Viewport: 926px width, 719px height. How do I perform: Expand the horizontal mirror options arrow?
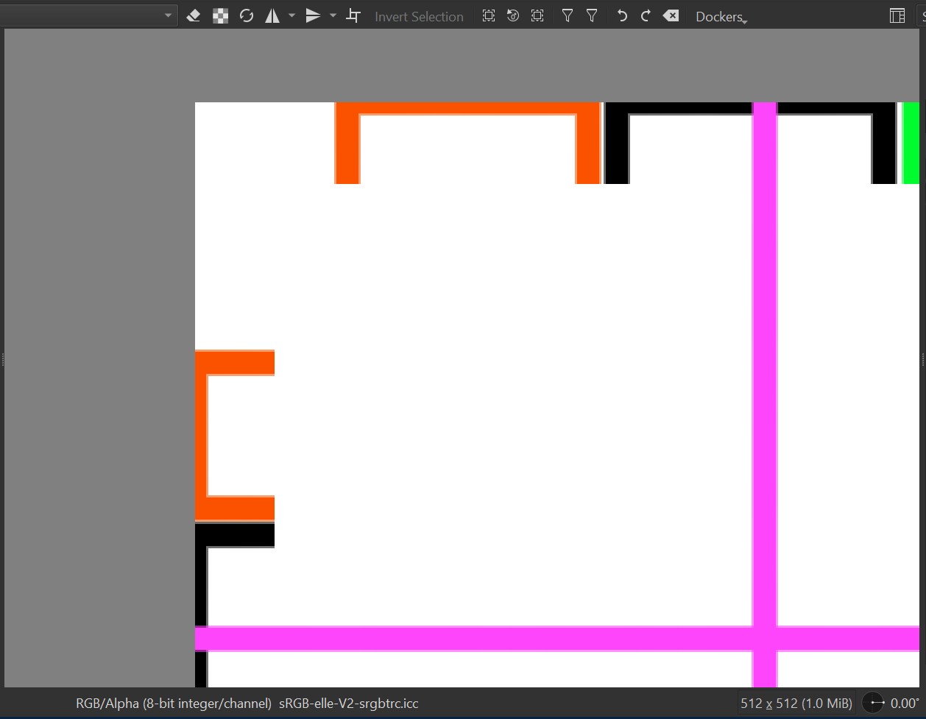click(291, 16)
